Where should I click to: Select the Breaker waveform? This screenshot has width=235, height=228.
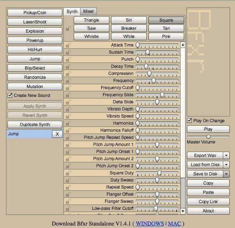(129, 28)
